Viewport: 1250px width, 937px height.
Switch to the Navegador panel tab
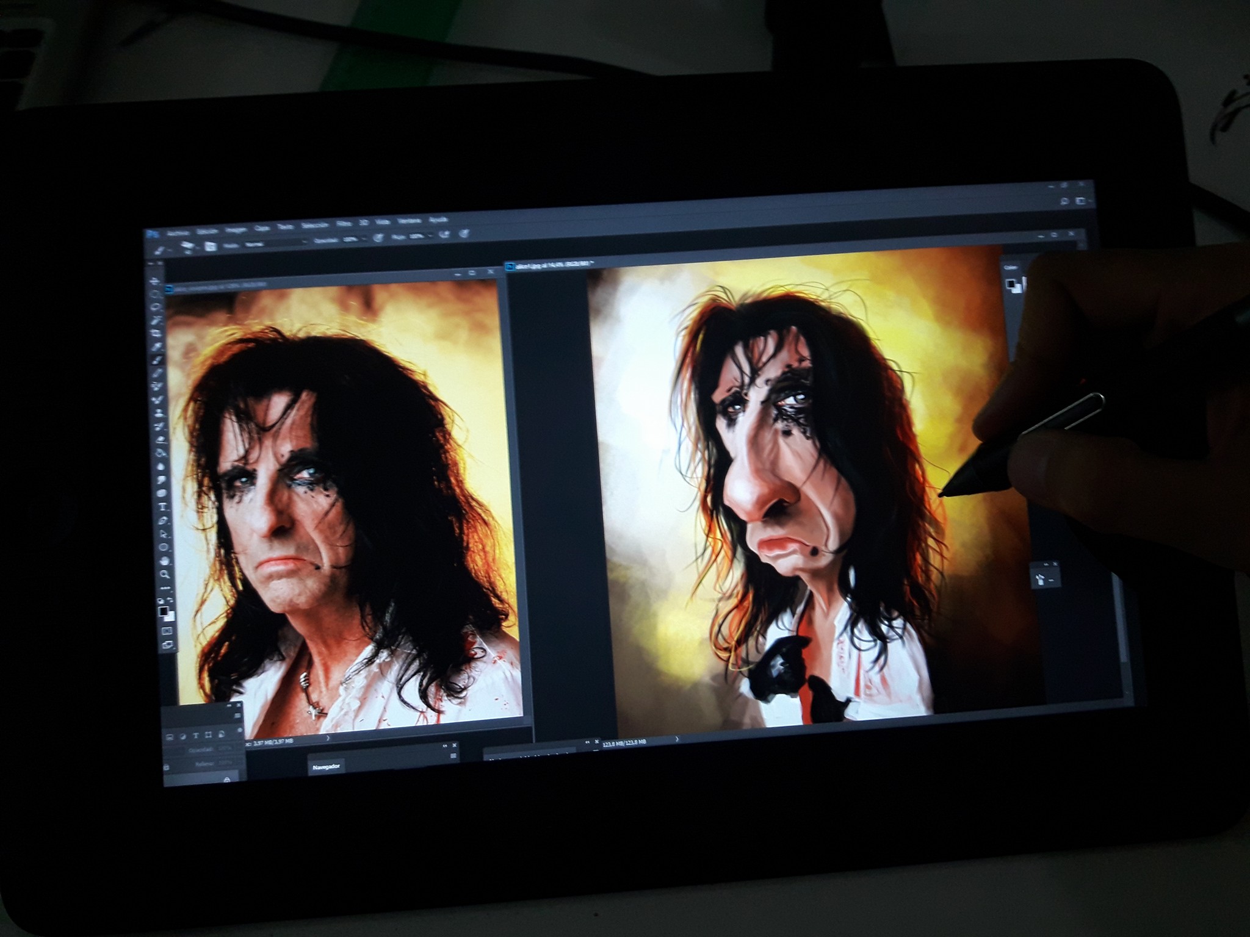point(325,767)
